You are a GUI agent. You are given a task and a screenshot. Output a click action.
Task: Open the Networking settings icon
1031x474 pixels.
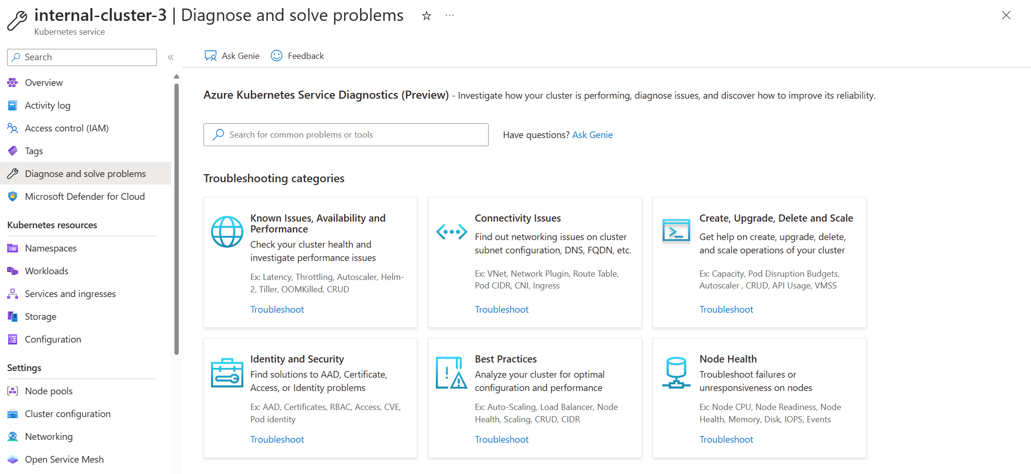(x=13, y=436)
